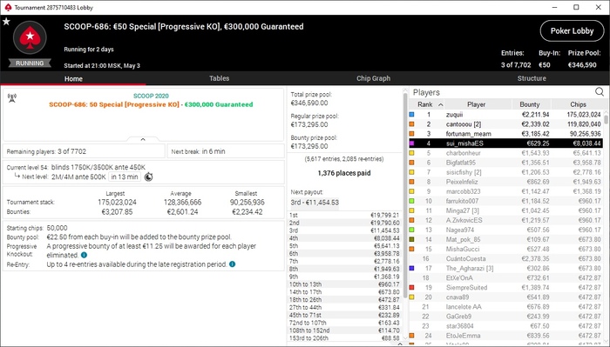Screen dimensions: 610x347
Task: Click the '45th to 71st' payout row
Action: click(x=344, y=315)
